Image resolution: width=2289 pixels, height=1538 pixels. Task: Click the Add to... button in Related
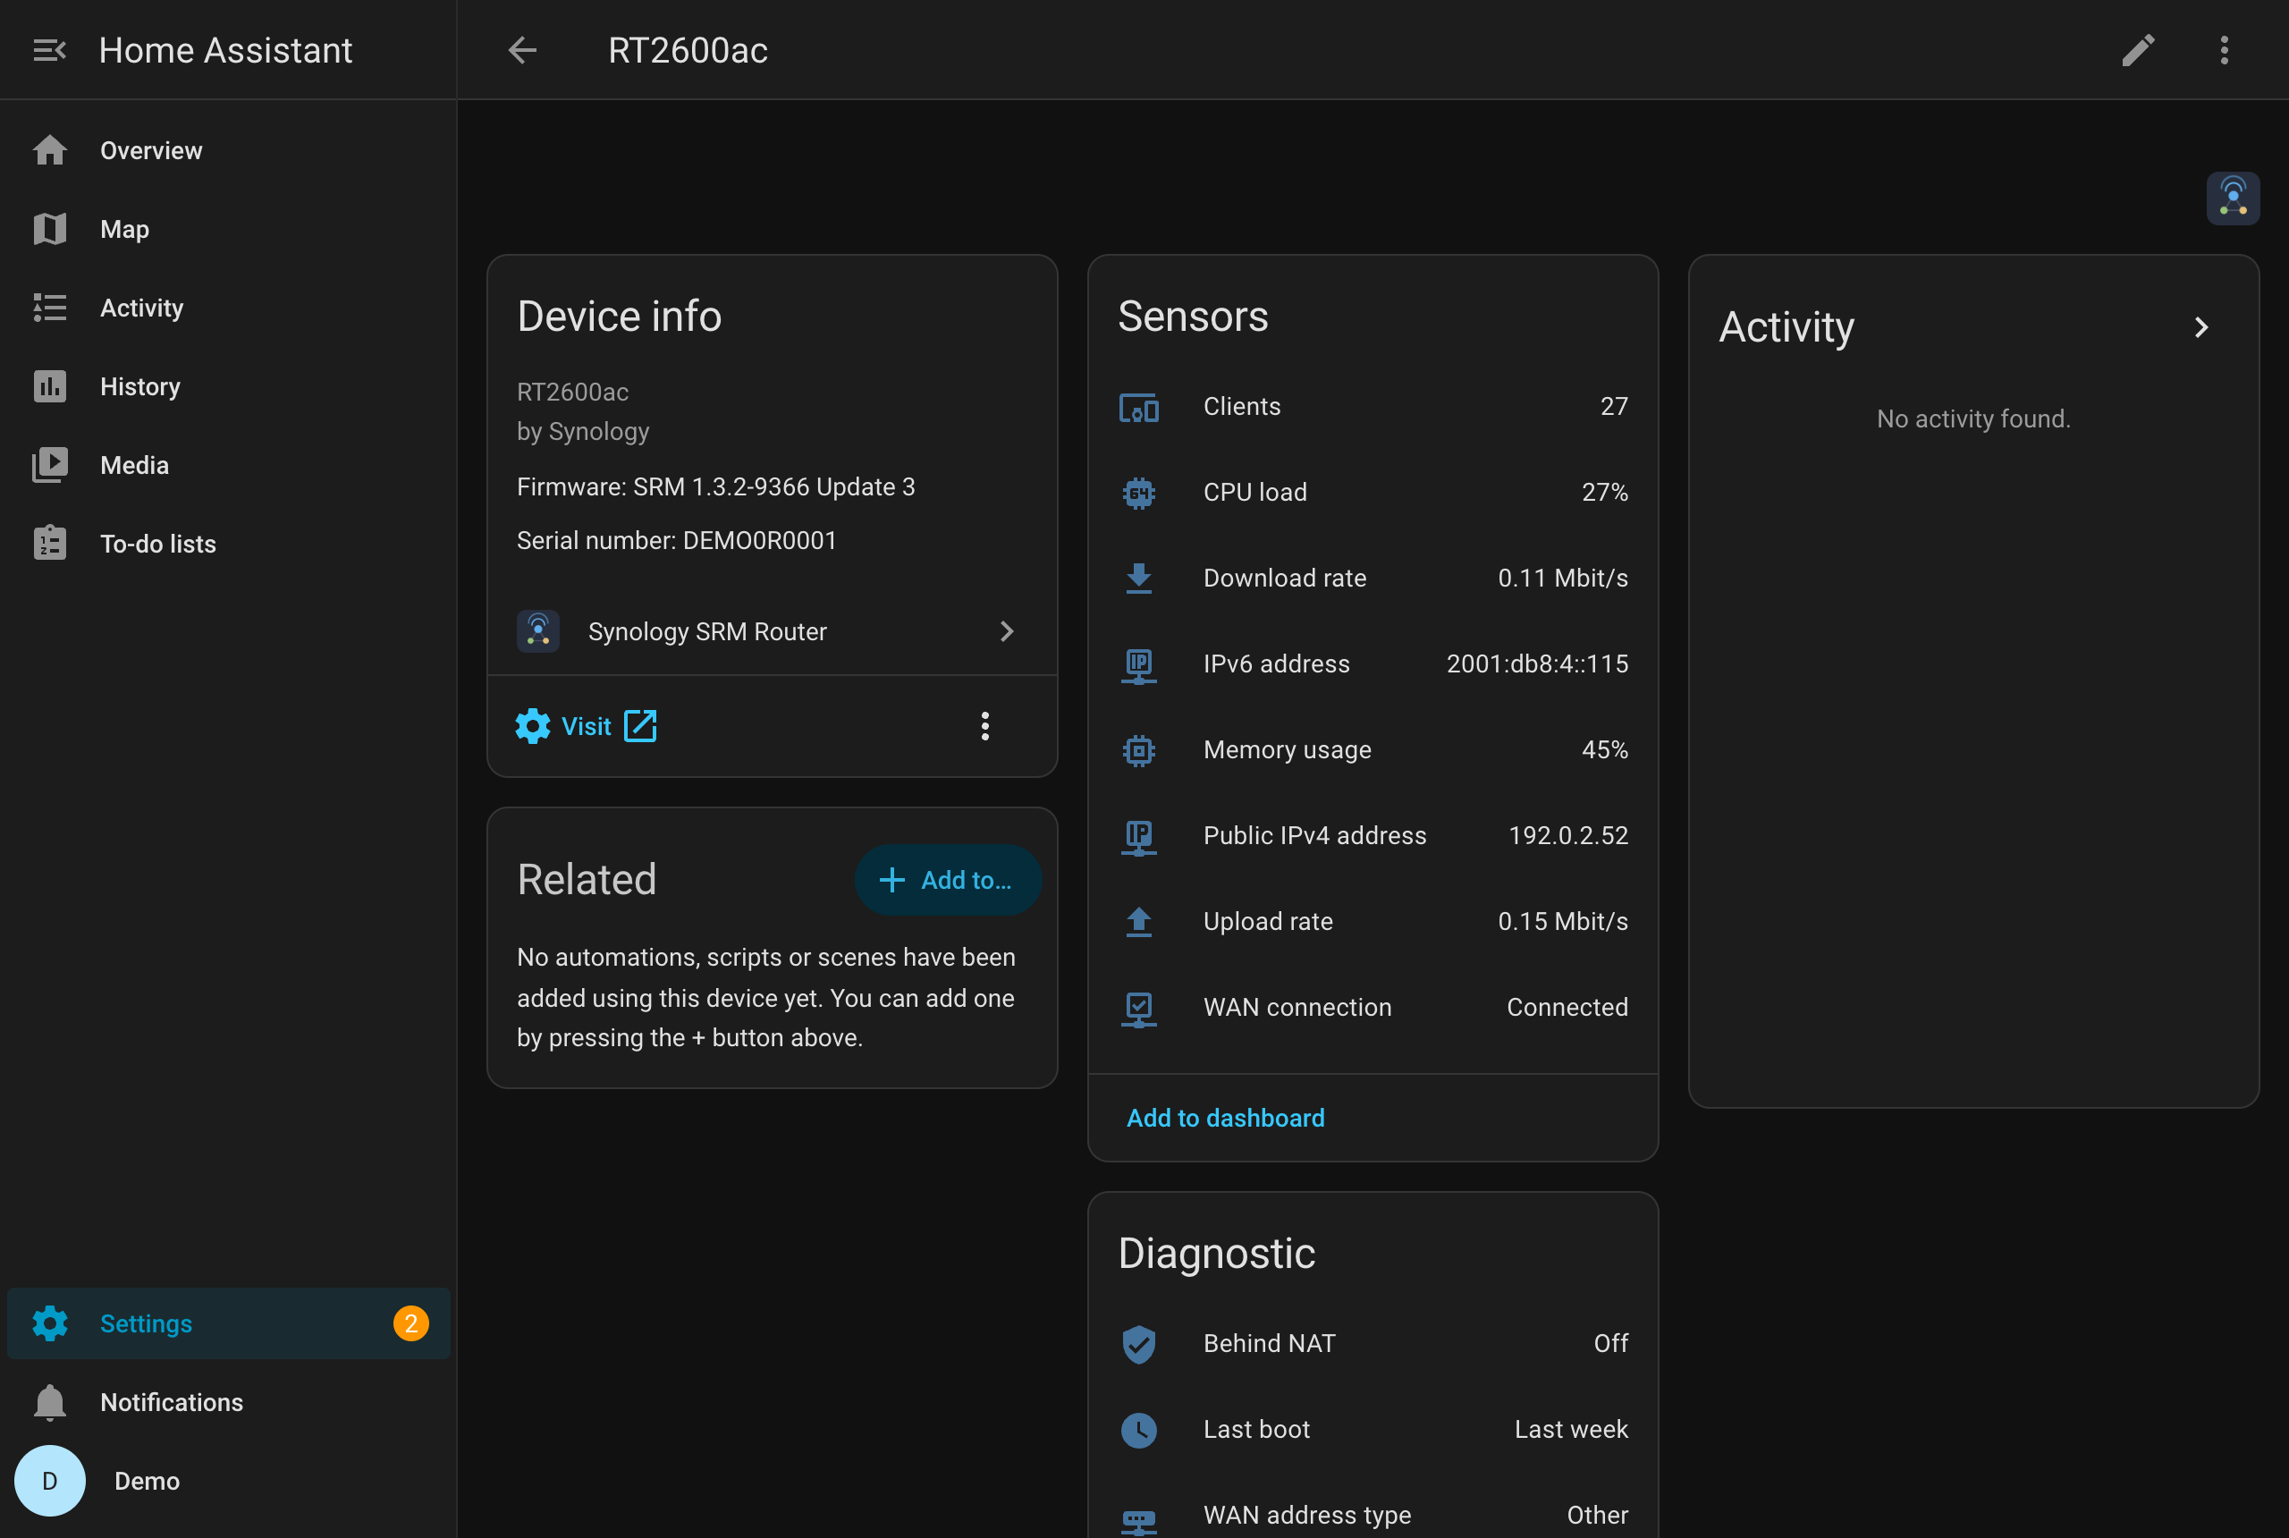click(x=948, y=880)
